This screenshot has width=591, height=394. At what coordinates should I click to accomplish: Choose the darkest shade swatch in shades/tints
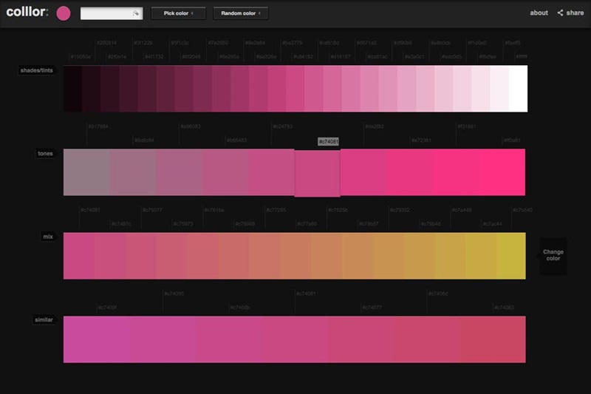(72, 89)
